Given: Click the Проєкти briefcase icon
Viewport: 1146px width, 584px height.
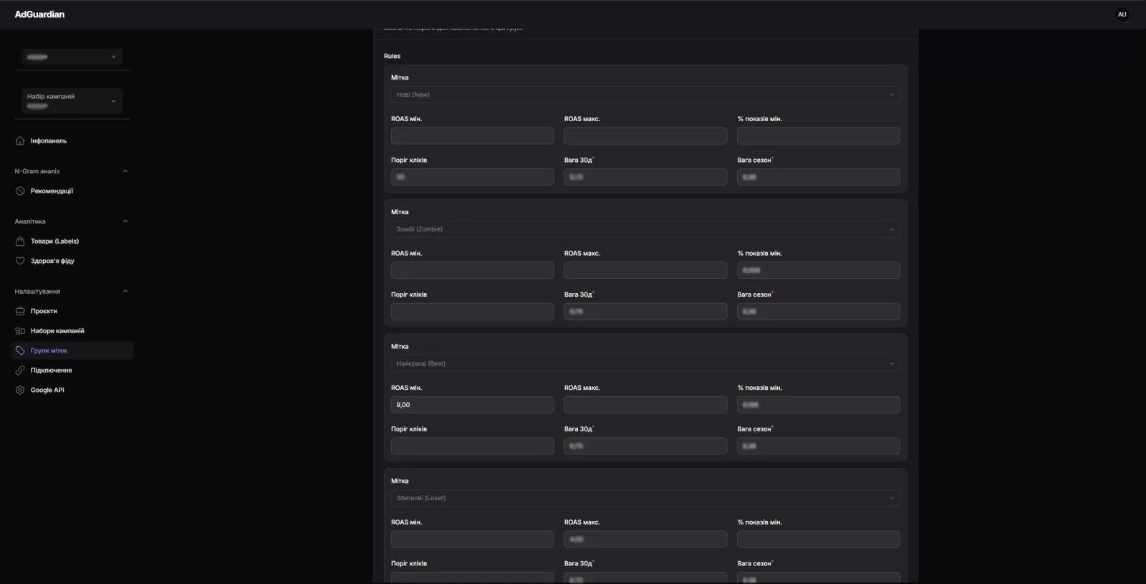Looking at the screenshot, I should (20, 311).
